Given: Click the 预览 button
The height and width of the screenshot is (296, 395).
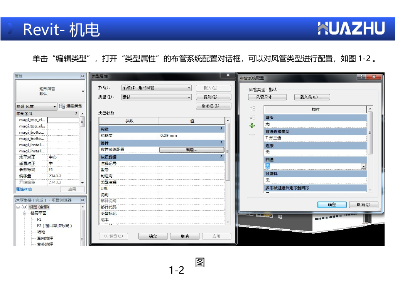Looking at the screenshot, I should point(114,236).
